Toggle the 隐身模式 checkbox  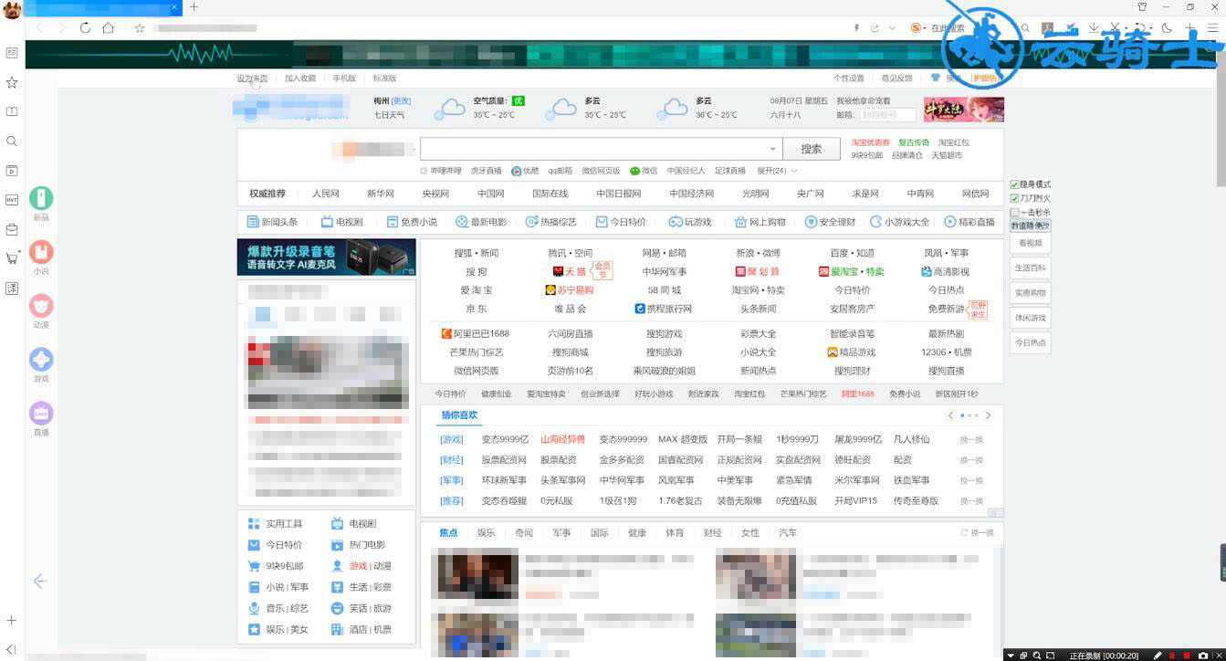[1014, 184]
